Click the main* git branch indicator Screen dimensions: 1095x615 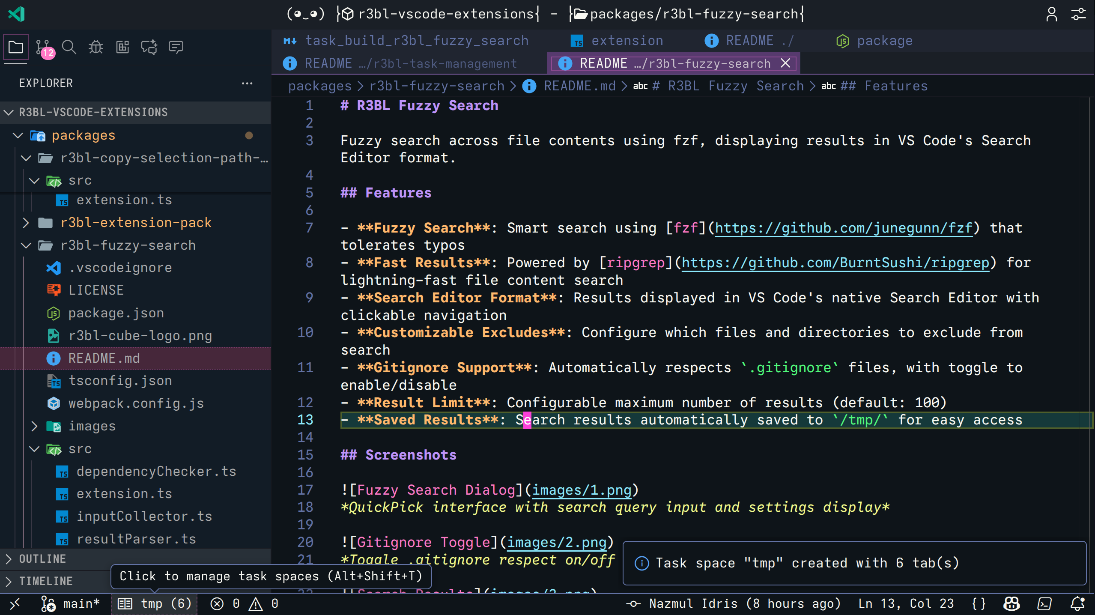tap(71, 604)
